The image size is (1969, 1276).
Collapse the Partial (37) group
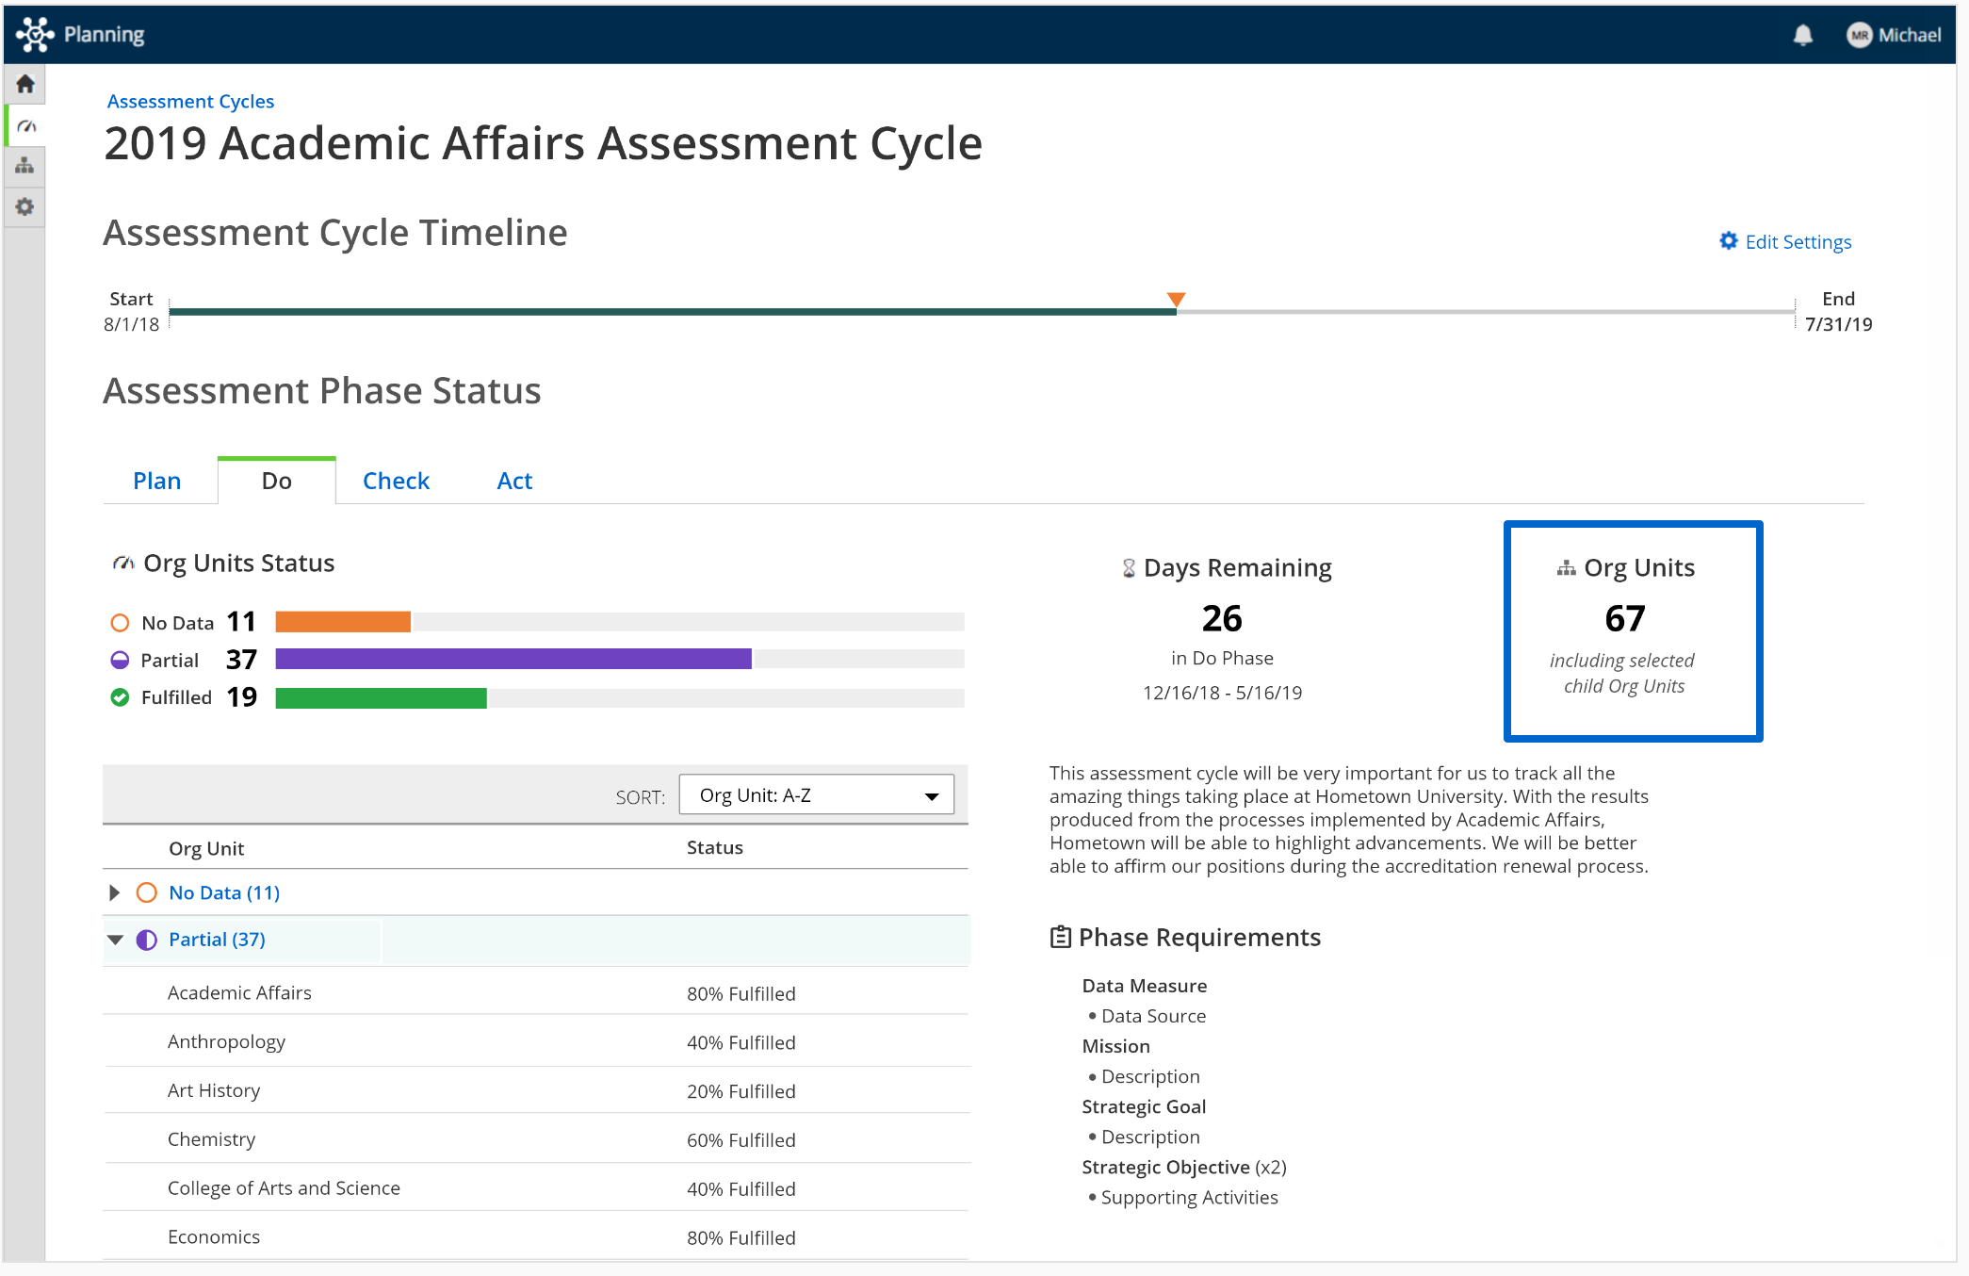click(116, 940)
